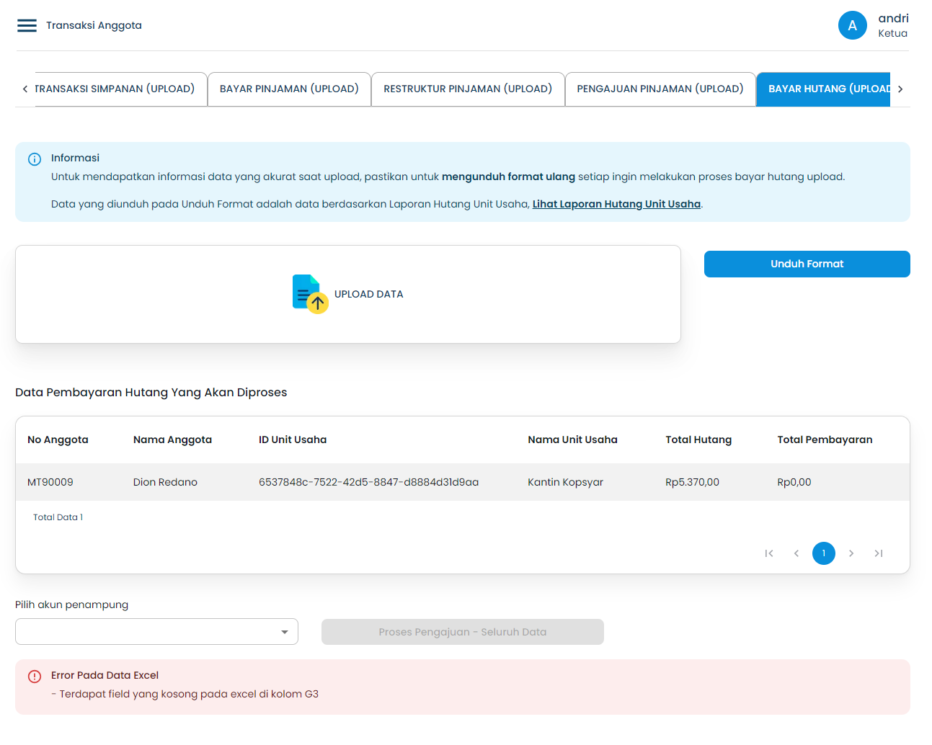Click the user avatar 'A' icon
The image size is (932, 745).
point(852,26)
